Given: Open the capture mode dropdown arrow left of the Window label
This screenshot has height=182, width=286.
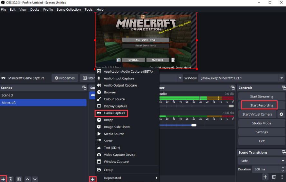Looking at the screenshot, I should pyautogui.click(x=180, y=78).
